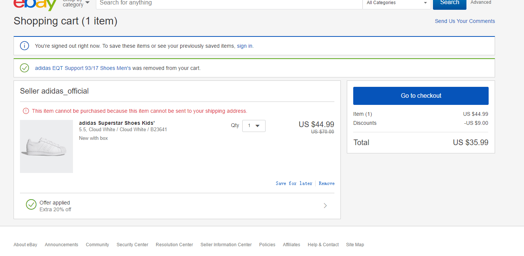Open the Advanced search link
The width and height of the screenshot is (524, 256).
(481, 3)
